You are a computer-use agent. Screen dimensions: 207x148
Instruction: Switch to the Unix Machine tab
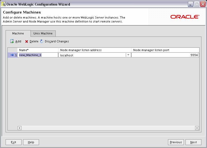(43, 33)
